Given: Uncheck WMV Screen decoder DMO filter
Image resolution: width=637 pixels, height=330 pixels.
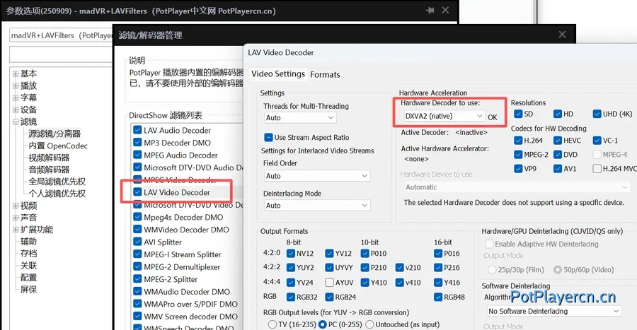Looking at the screenshot, I should tap(137, 316).
